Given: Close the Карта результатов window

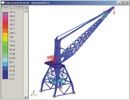Looking at the screenshot, I should 127,3.
